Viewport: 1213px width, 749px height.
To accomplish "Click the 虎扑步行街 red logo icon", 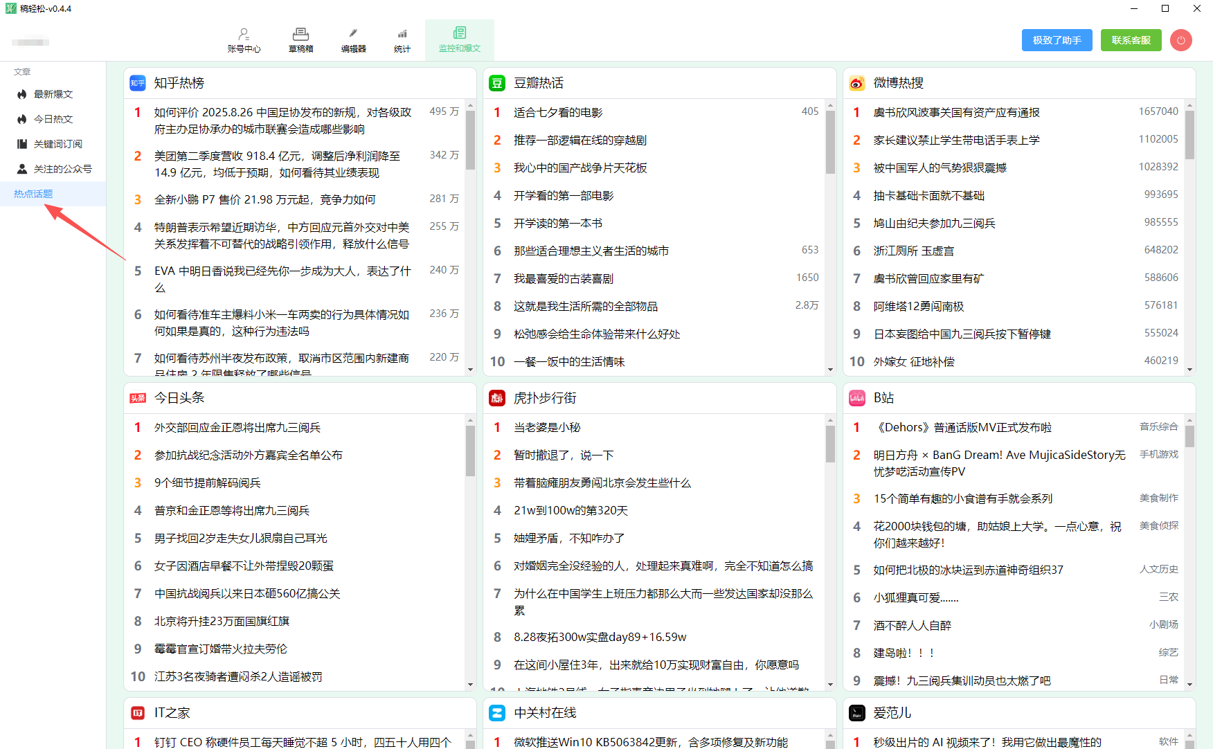I will coord(497,398).
